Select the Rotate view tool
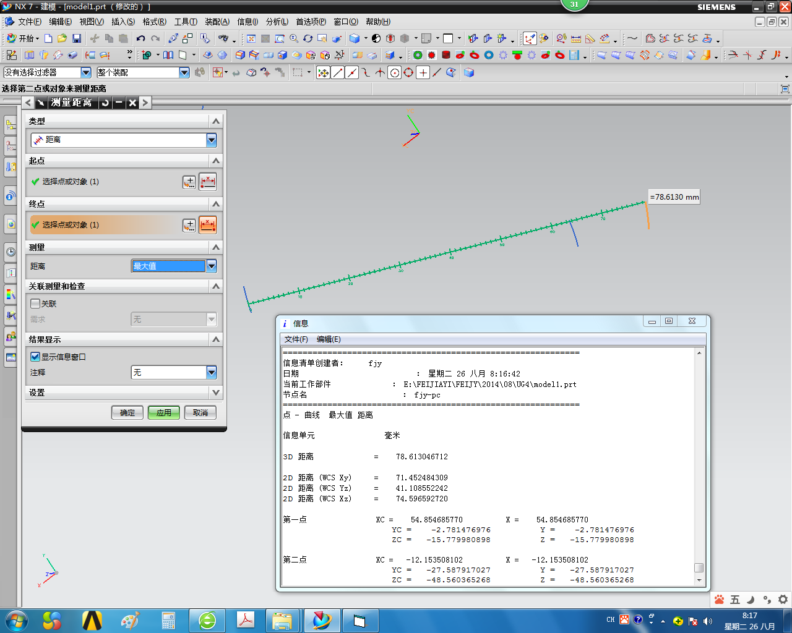 [308, 38]
